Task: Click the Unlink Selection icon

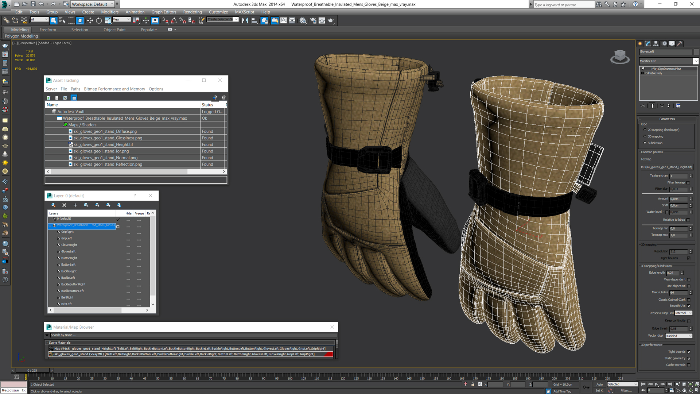Action: [x=15, y=21]
